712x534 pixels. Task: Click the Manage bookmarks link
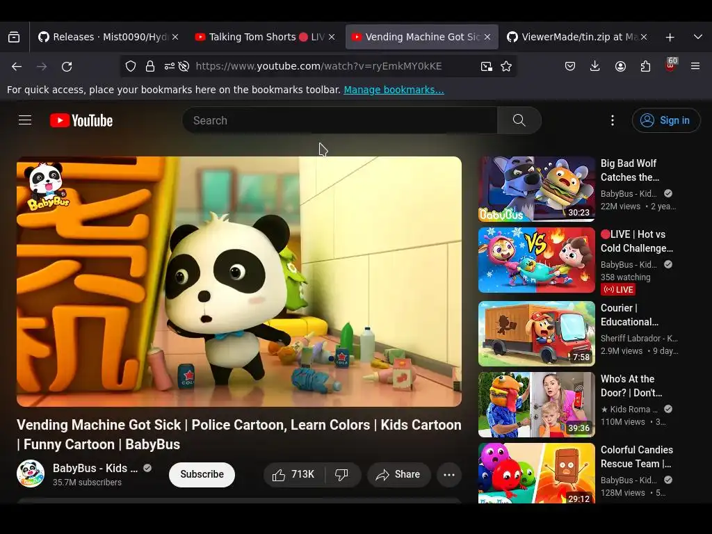click(x=394, y=90)
